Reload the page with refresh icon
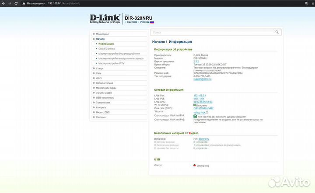Viewport: 315px width, 193px height. [x=16, y=3]
